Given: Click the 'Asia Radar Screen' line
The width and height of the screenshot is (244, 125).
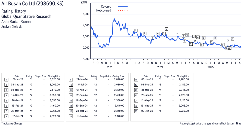Looking at the screenshot, I should pos(17,22).
